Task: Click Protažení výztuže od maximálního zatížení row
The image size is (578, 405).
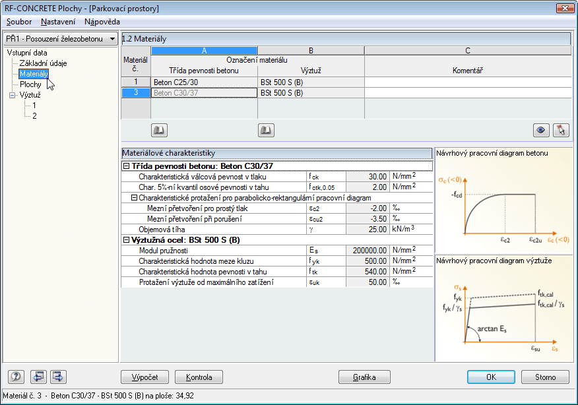Action: click(277, 282)
